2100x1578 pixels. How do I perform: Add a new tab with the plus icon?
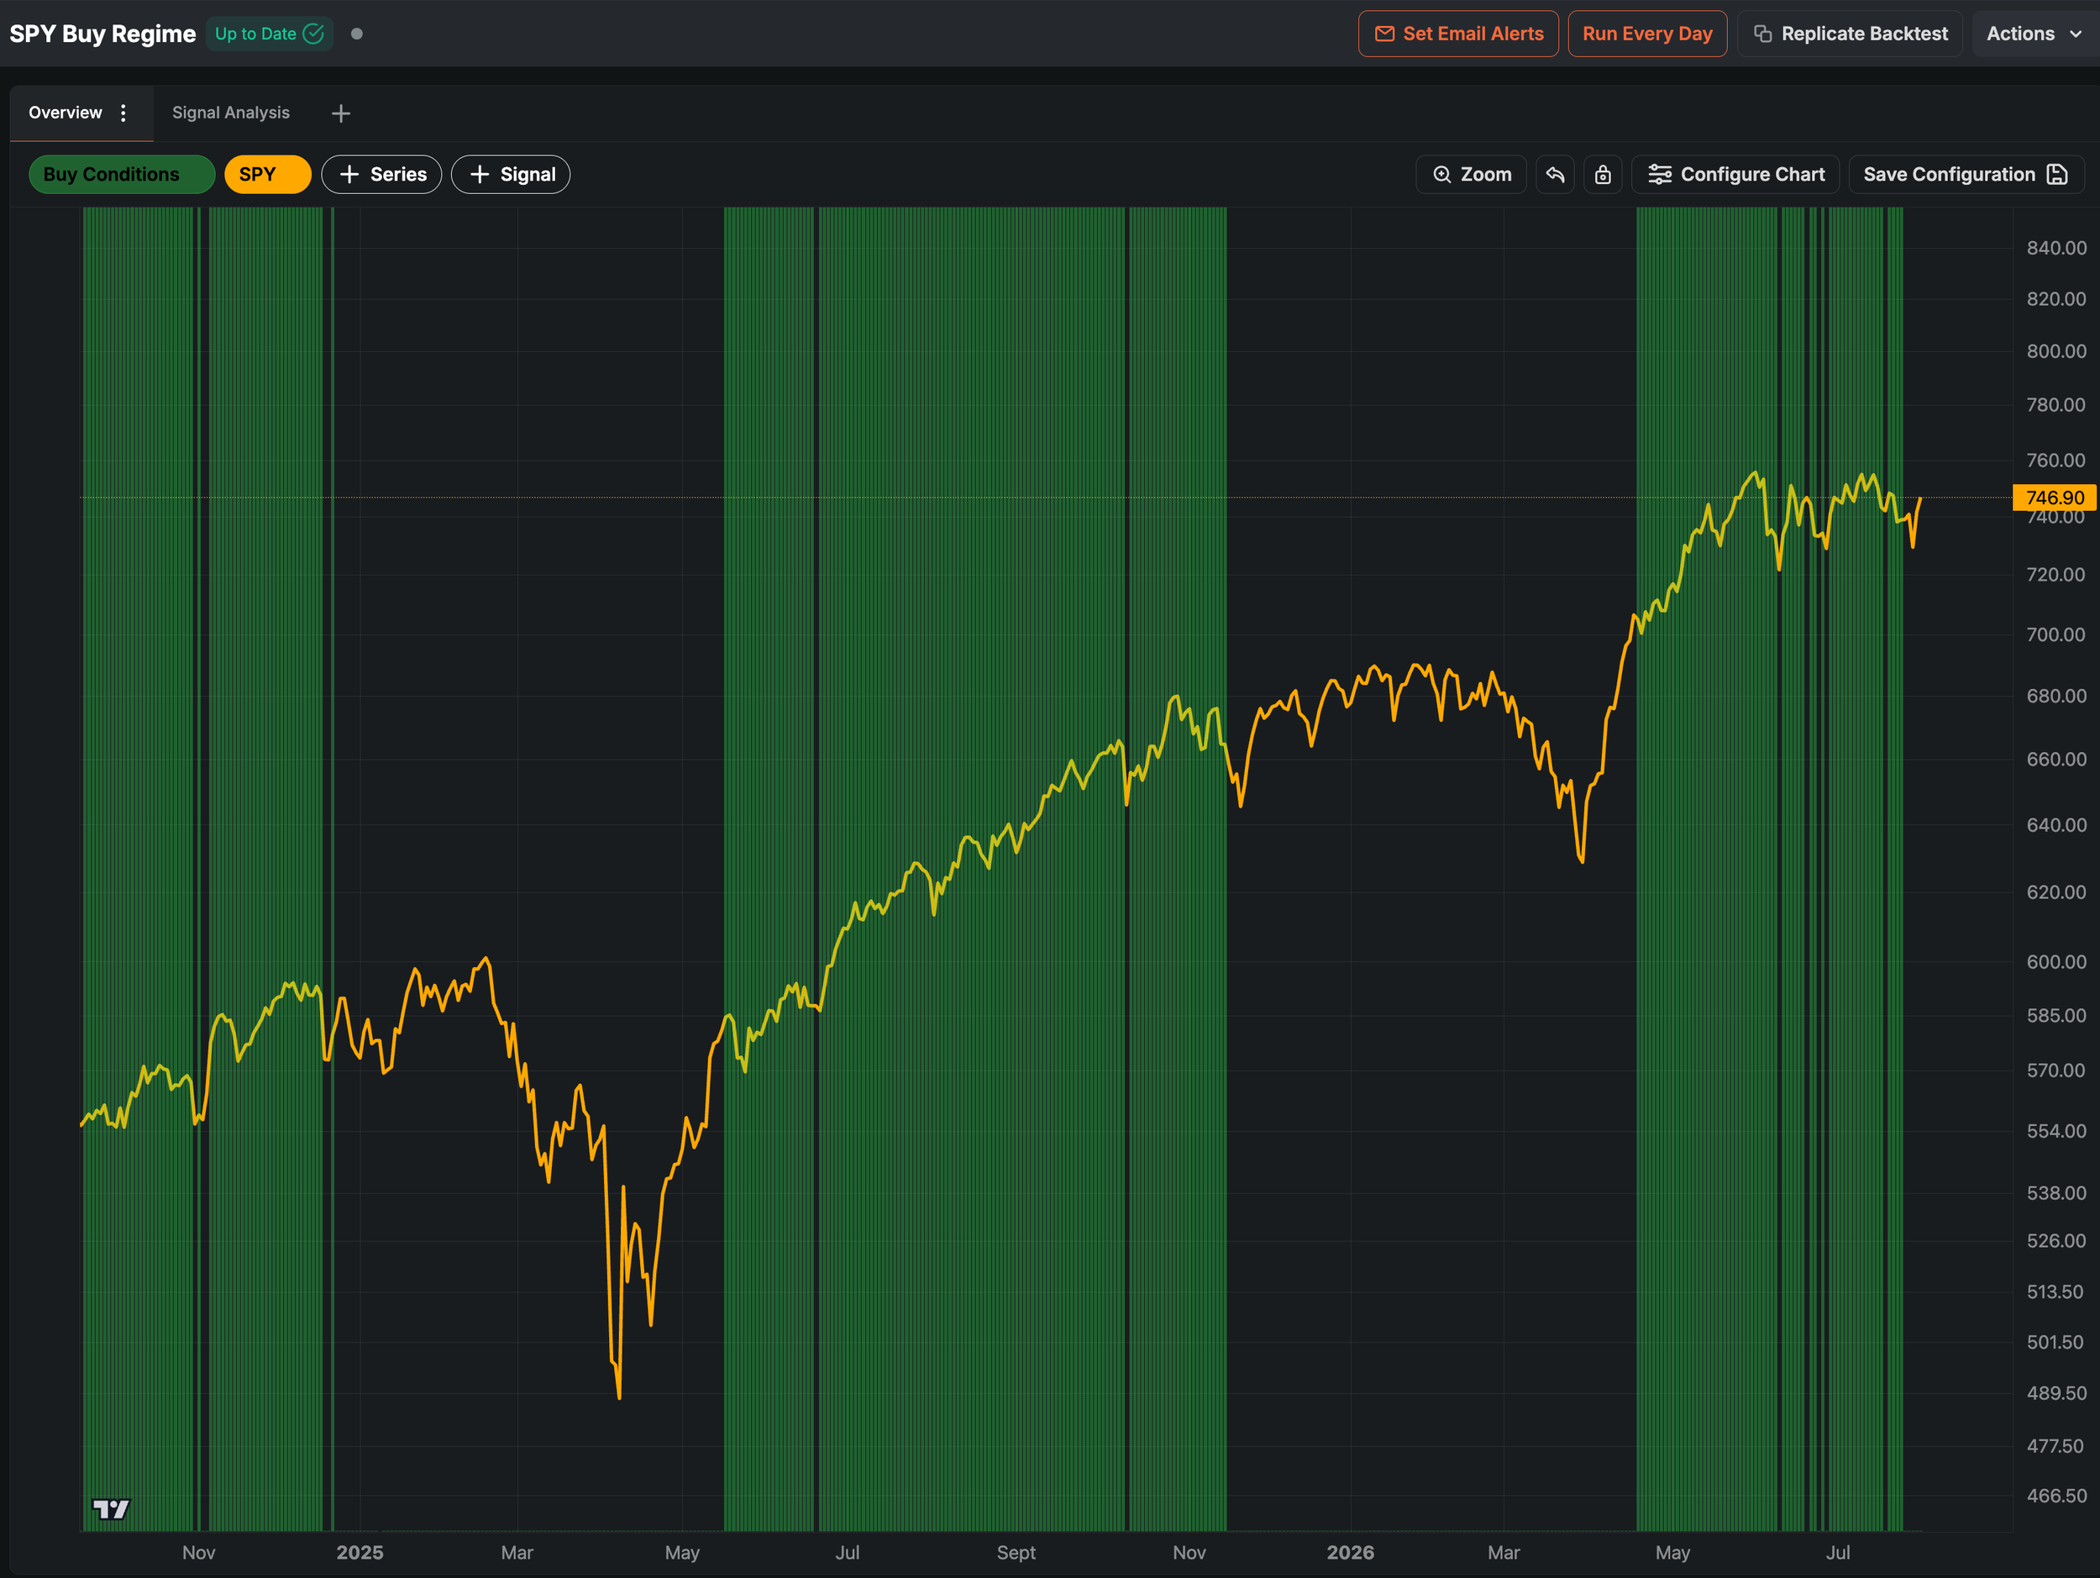(x=341, y=114)
